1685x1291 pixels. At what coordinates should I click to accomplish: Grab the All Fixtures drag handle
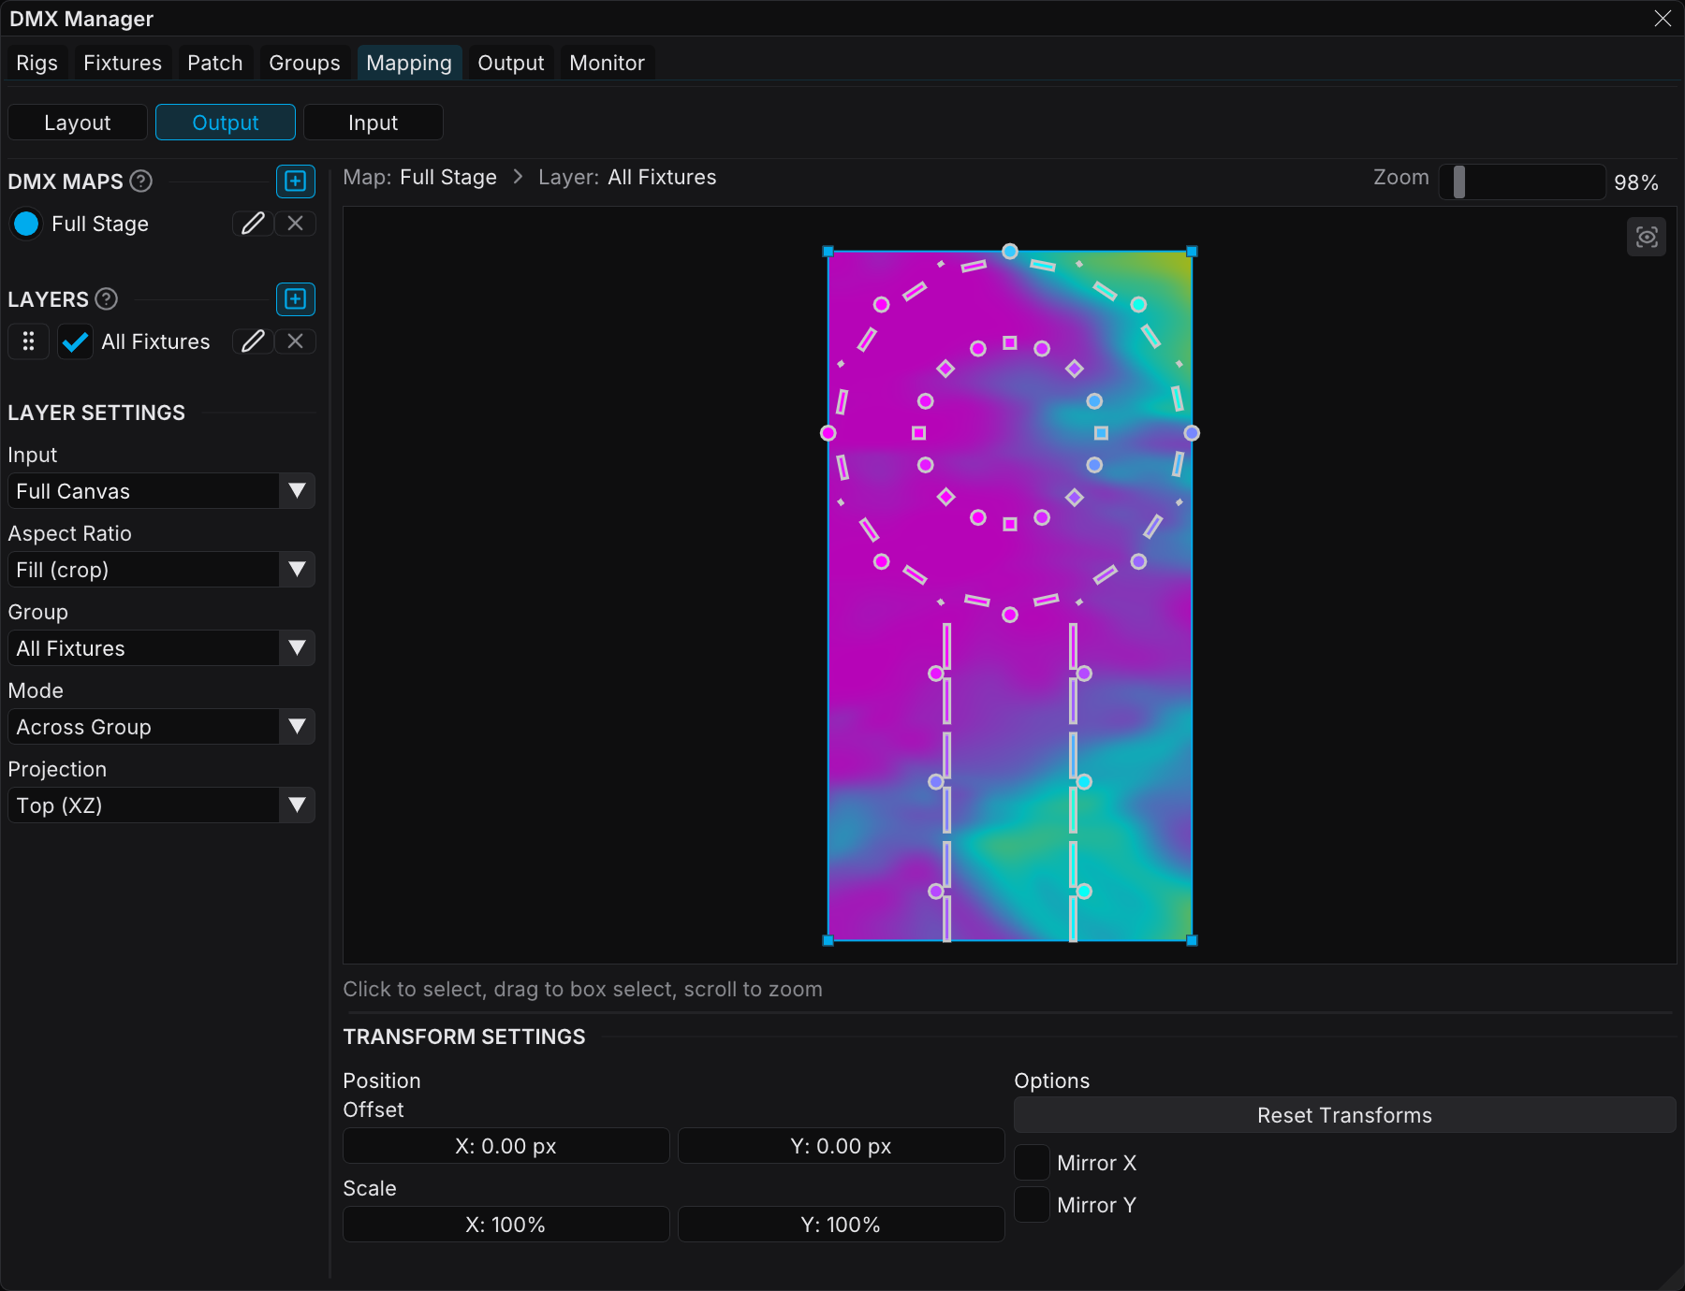coord(28,341)
